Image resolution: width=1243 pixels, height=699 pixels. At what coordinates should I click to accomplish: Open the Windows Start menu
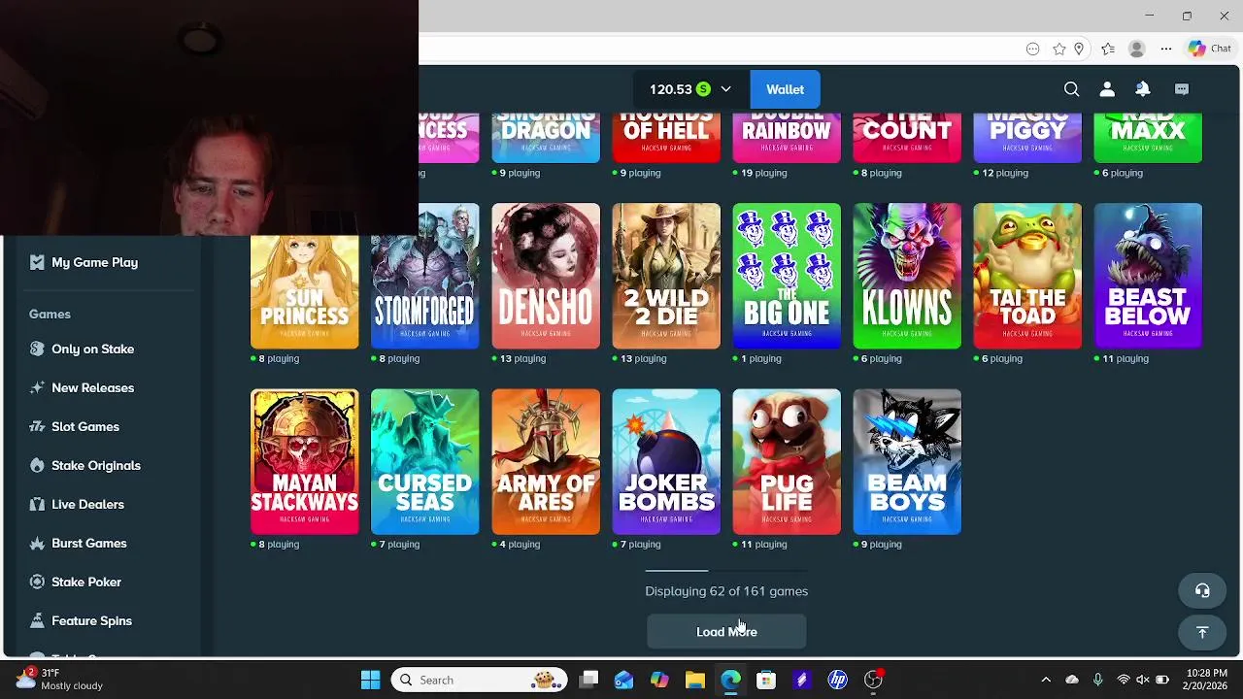pyautogui.click(x=371, y=680)
